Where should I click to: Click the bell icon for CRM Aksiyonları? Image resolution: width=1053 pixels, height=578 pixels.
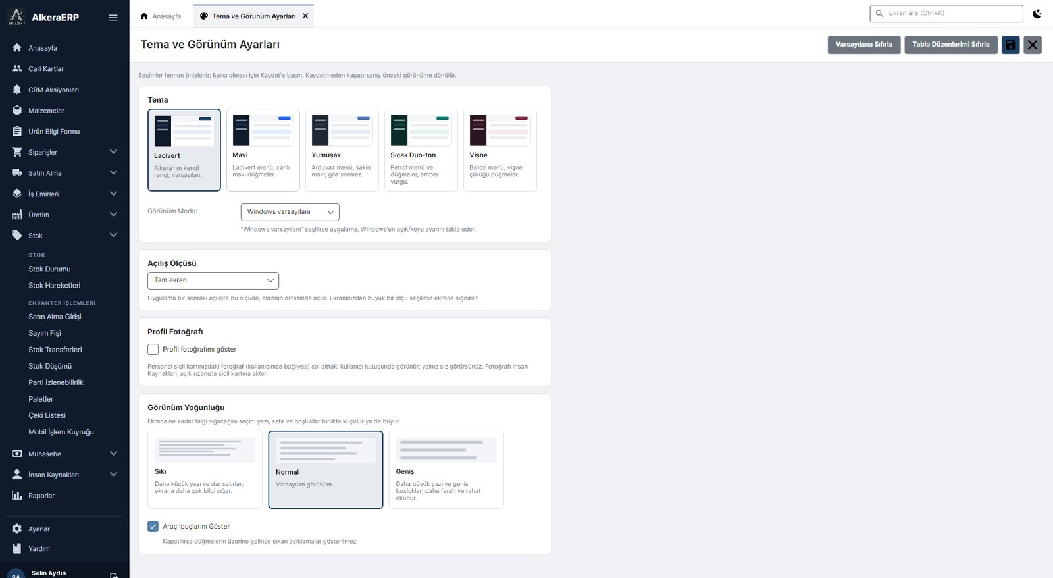[x=17, y=90]
